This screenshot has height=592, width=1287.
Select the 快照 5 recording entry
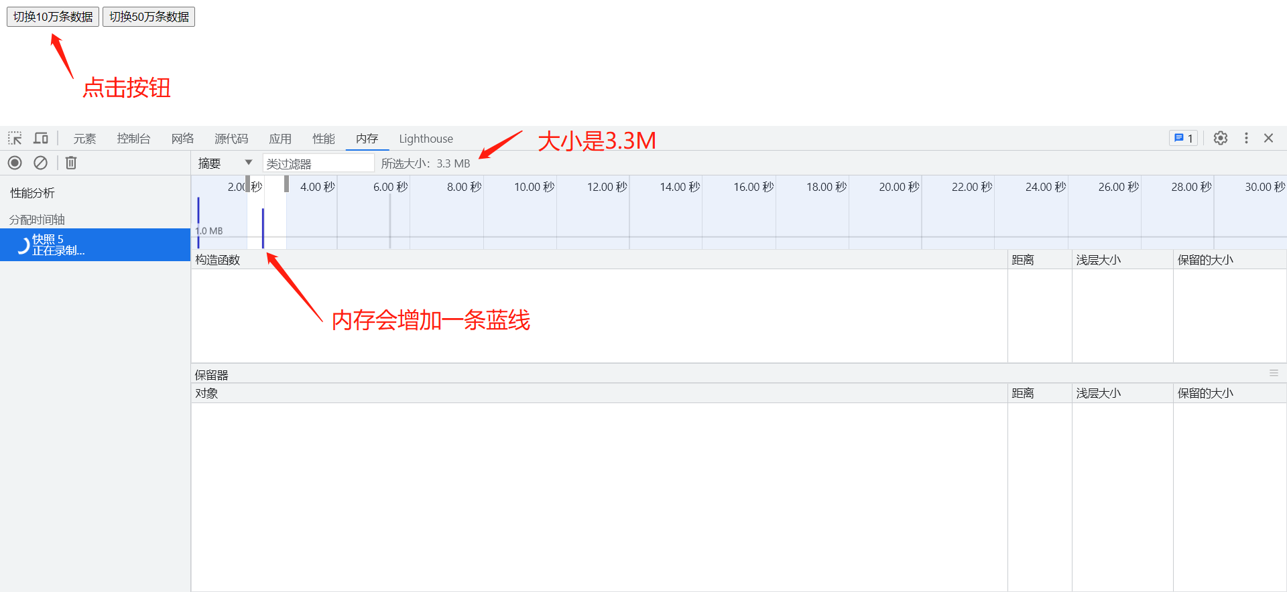95,245
